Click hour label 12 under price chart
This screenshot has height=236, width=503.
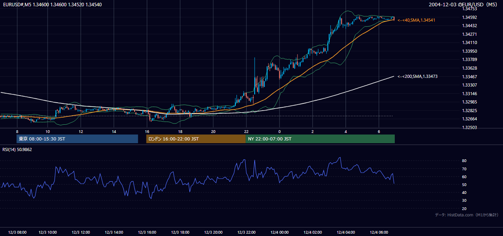(81, 131)
